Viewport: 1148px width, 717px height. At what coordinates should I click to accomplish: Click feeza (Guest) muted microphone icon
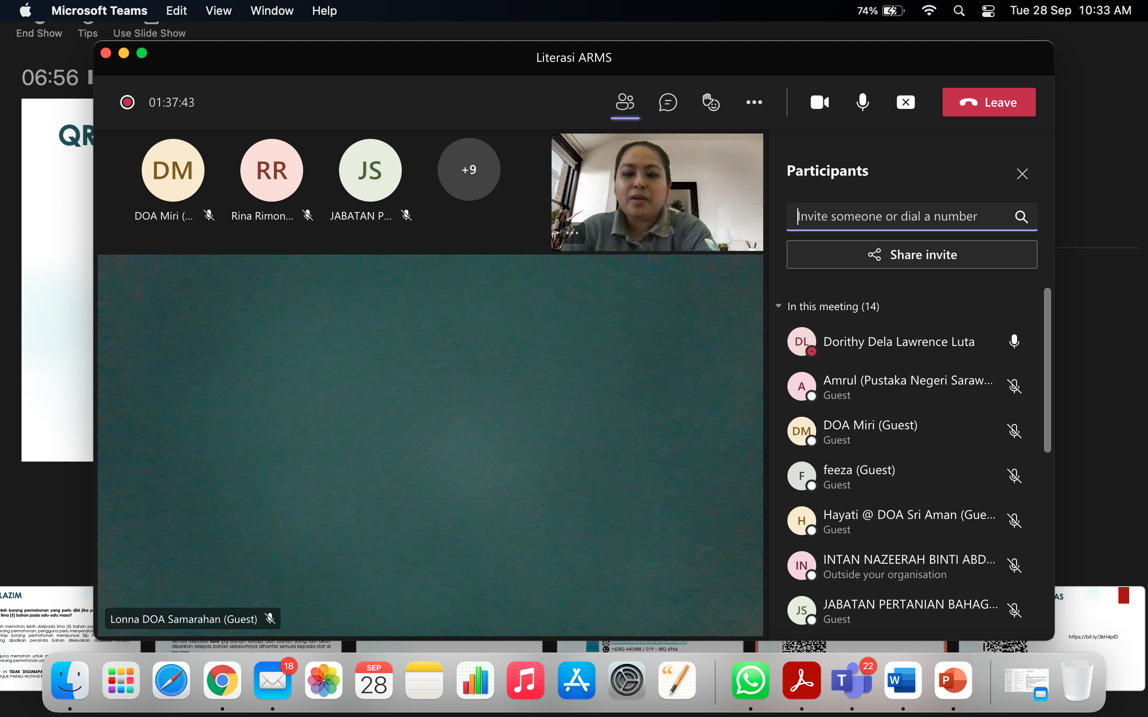click(1014, 476)
